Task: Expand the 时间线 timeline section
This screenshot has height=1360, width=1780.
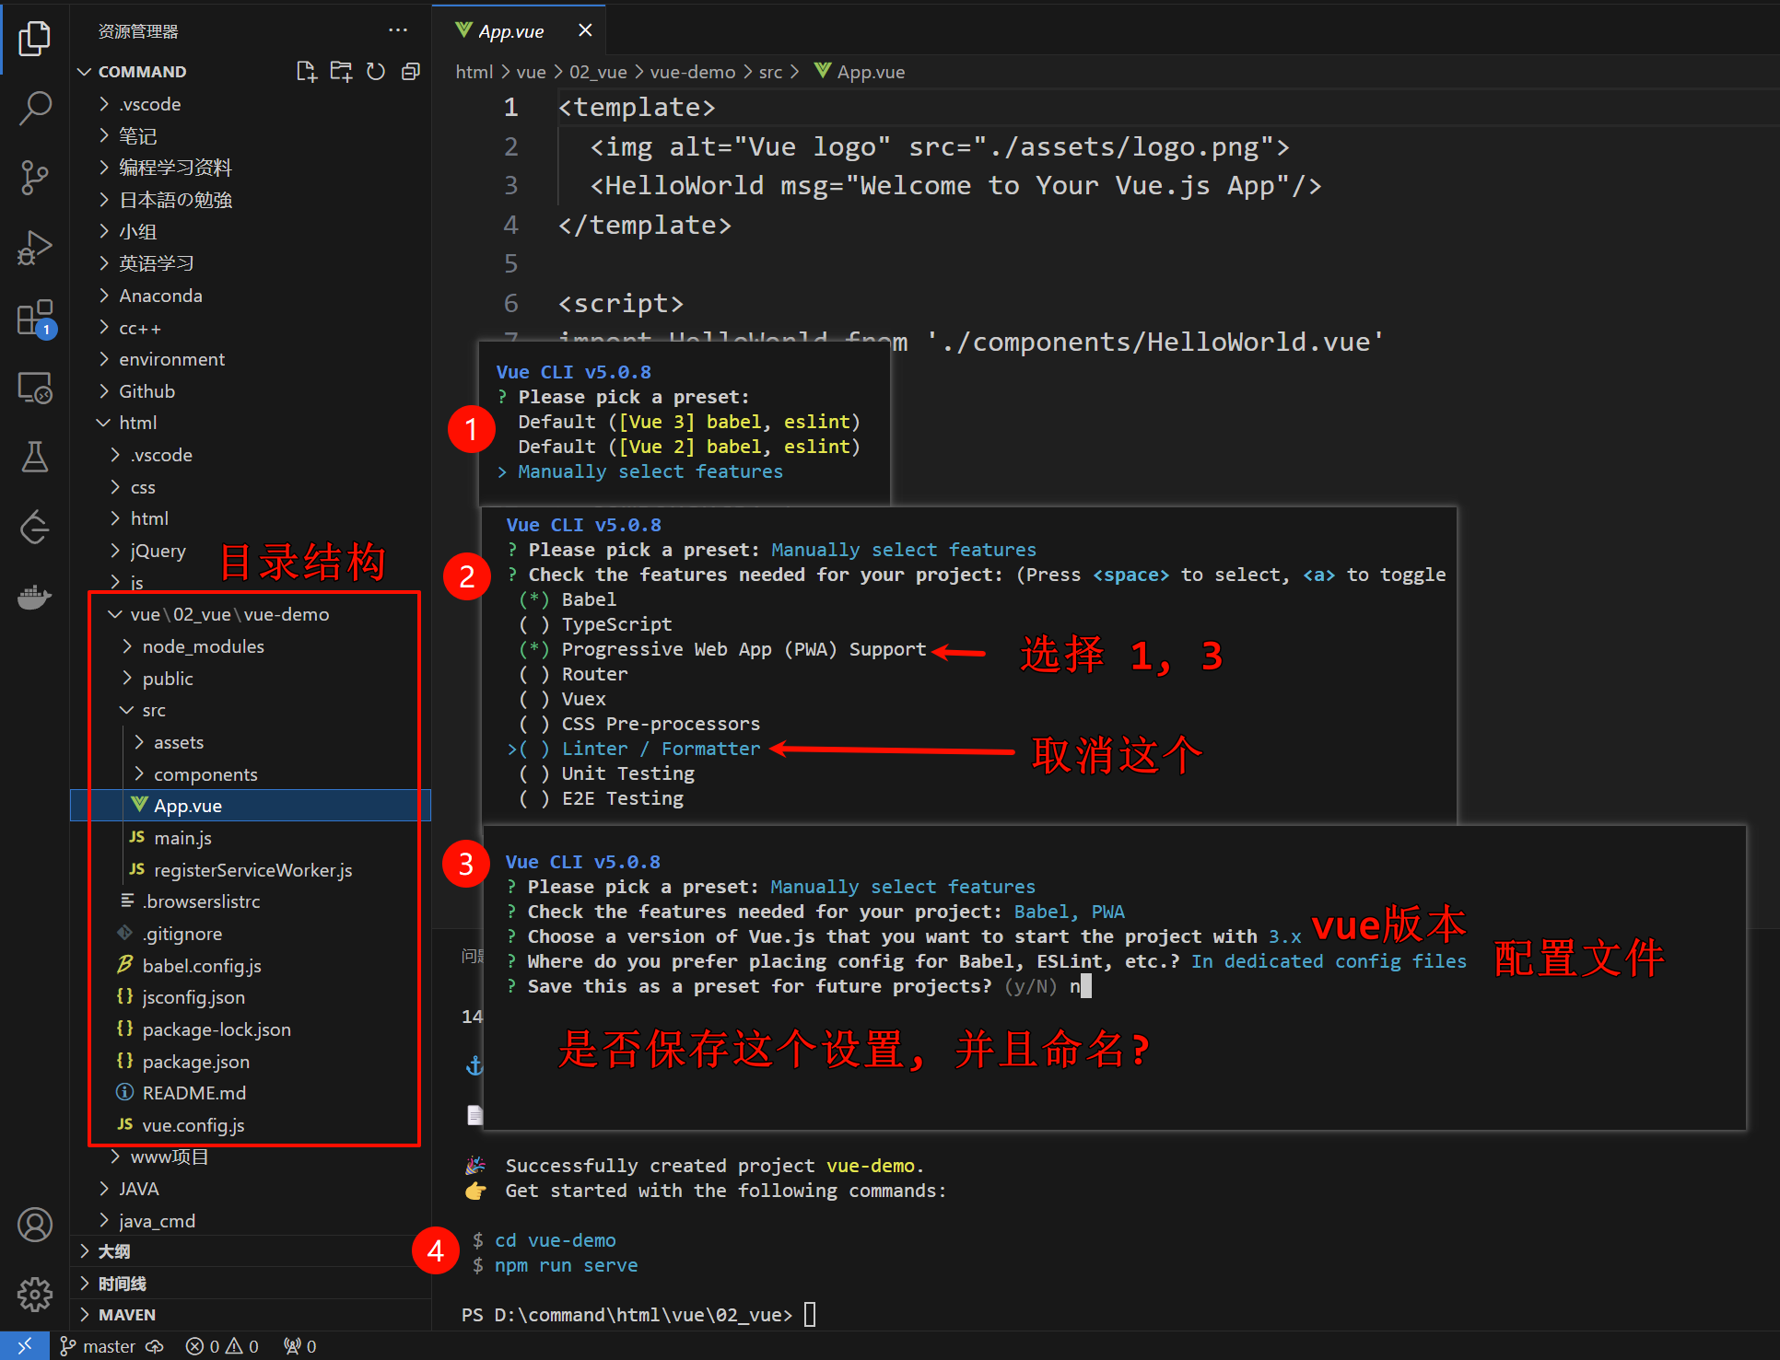Action: [251, 1284]
